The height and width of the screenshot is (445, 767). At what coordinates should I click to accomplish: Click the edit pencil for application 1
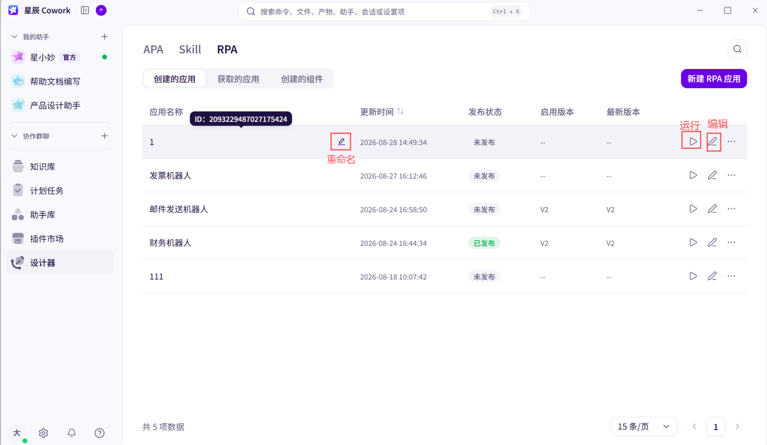pos(712,142)
